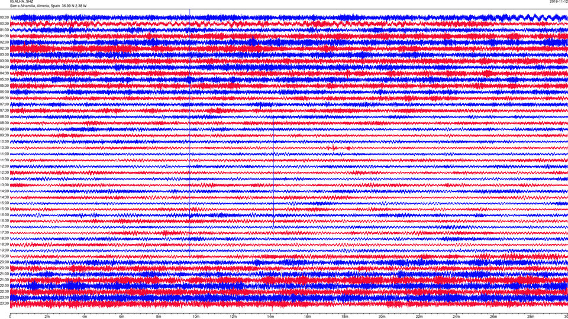The height and width of the screenshot is (319, 568).
Task: Click the 19:00 row label
Action: point(5,250)
